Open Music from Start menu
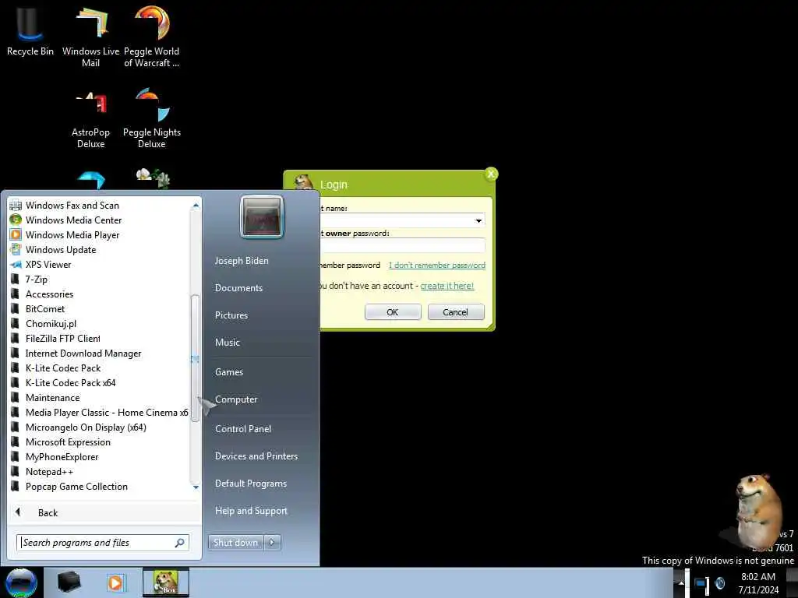The image size is (798, 598). [x=227, y=343]
